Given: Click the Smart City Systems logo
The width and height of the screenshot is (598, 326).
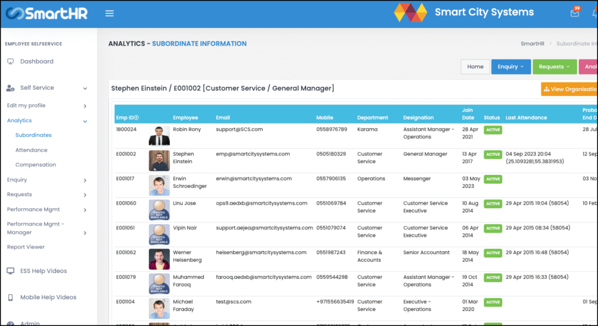Looking at the screenshot, I should coord(411,13).
